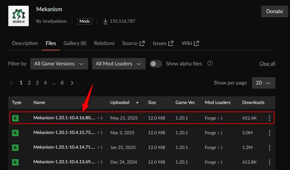The image size is (290, 170).
Task: Open the Show per page 20 dropdown
Action: [263, 83]
